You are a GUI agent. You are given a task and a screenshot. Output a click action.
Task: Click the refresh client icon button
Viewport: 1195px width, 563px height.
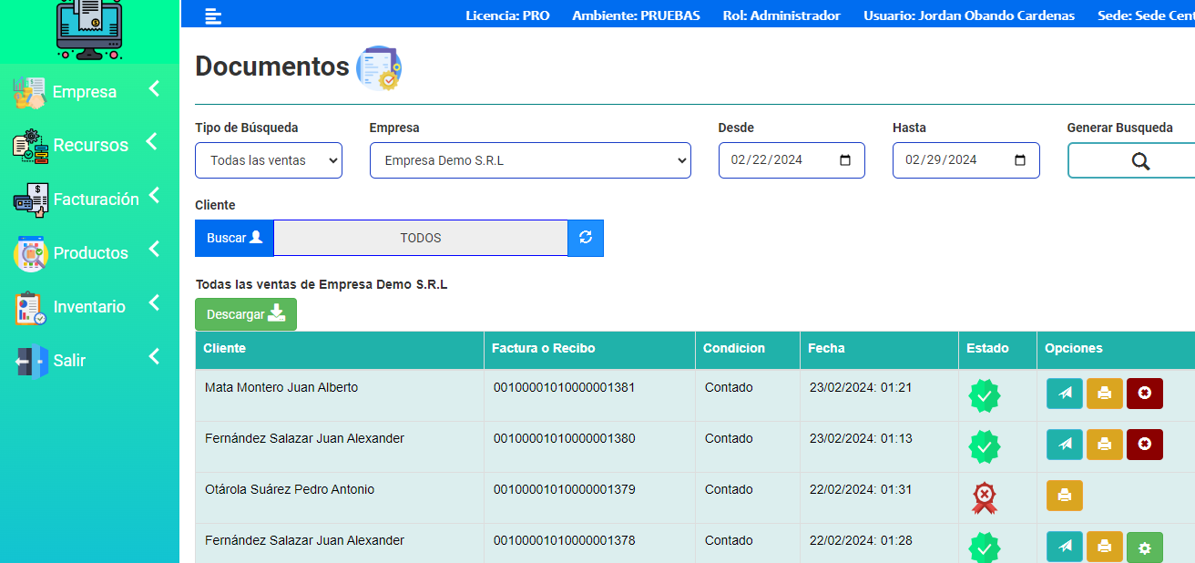[586, 238]
